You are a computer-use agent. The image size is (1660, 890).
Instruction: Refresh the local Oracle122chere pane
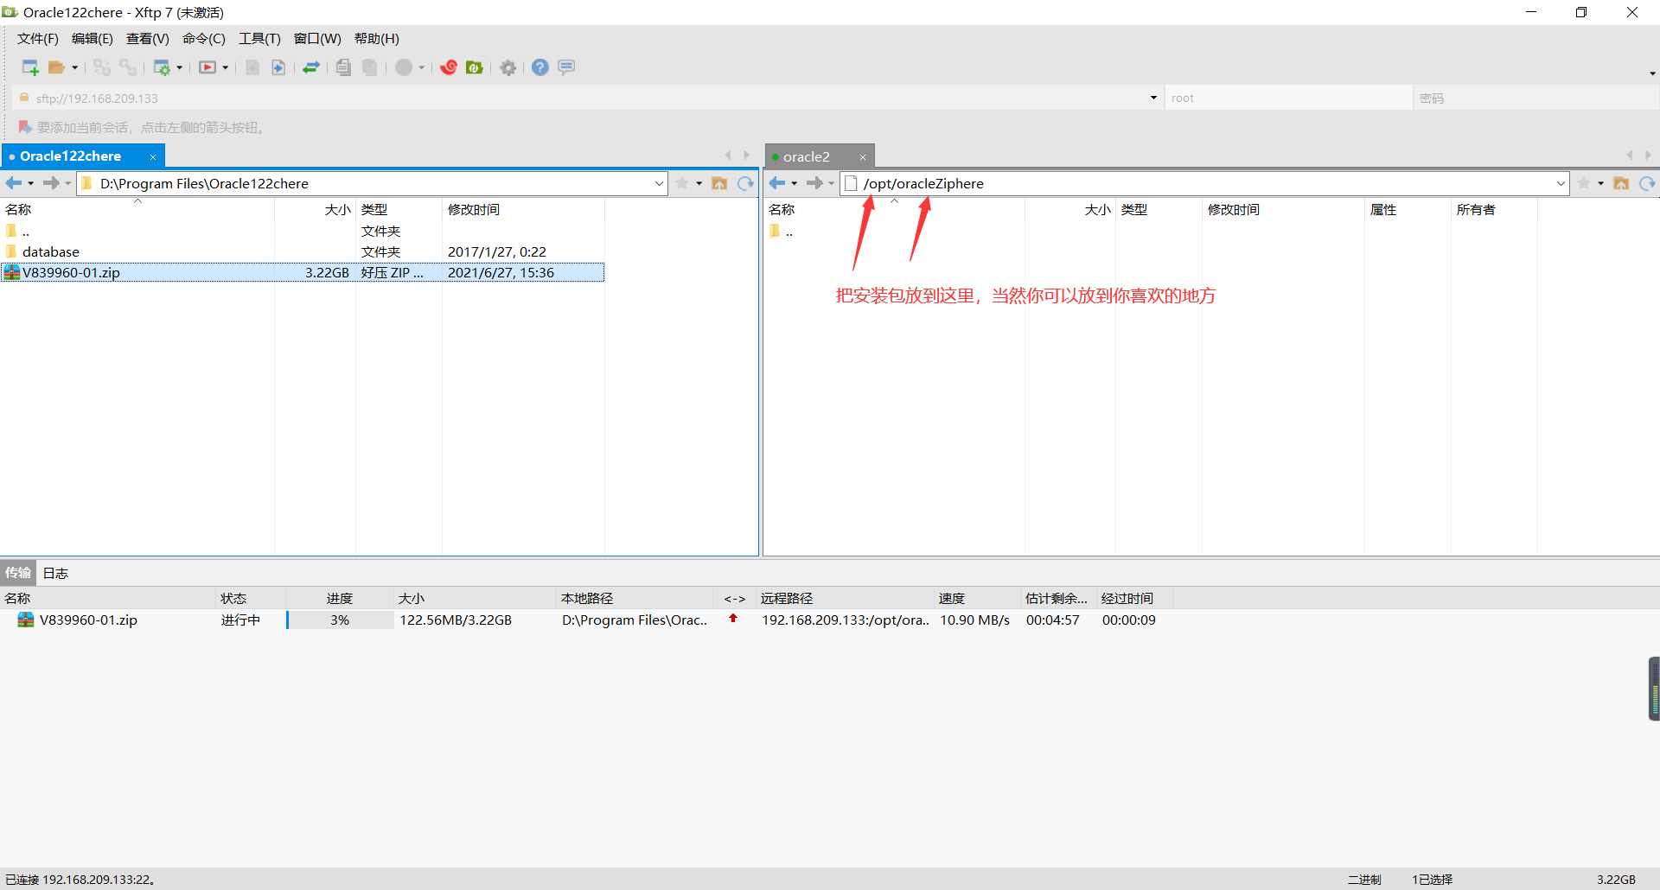tap(745, 183)
